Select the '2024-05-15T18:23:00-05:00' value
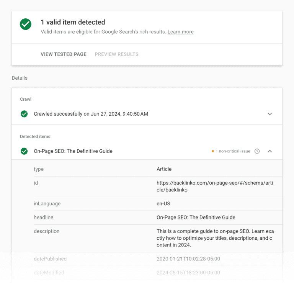This screenshot has width=294, height=283. [x=188, y=273]
